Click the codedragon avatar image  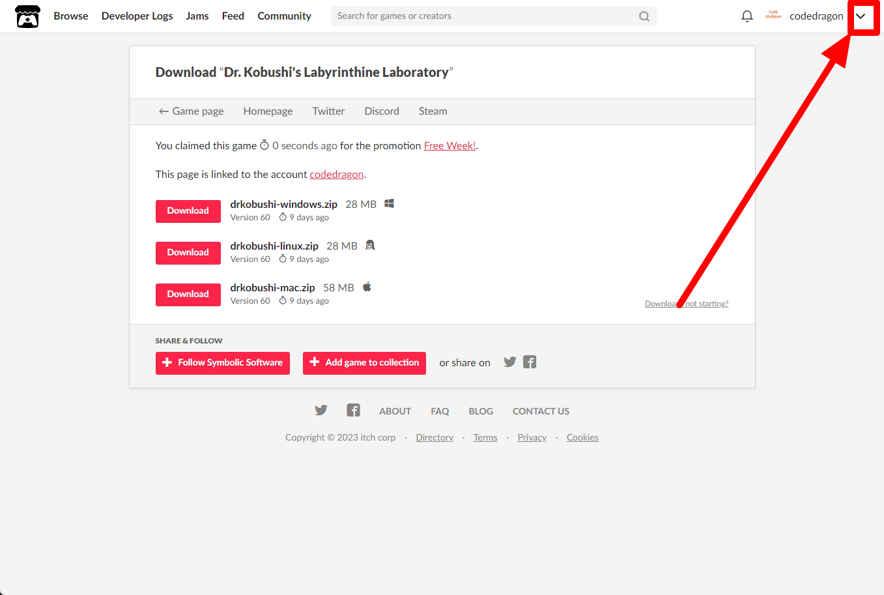click(773, 16)
